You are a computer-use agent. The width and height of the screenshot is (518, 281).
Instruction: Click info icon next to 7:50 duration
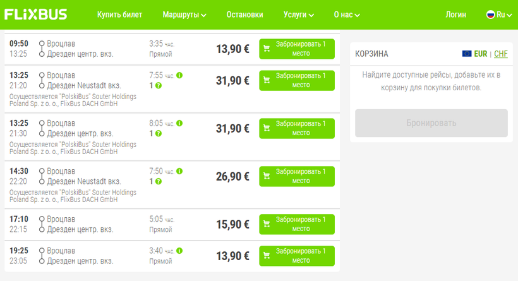tap(179, 172)
